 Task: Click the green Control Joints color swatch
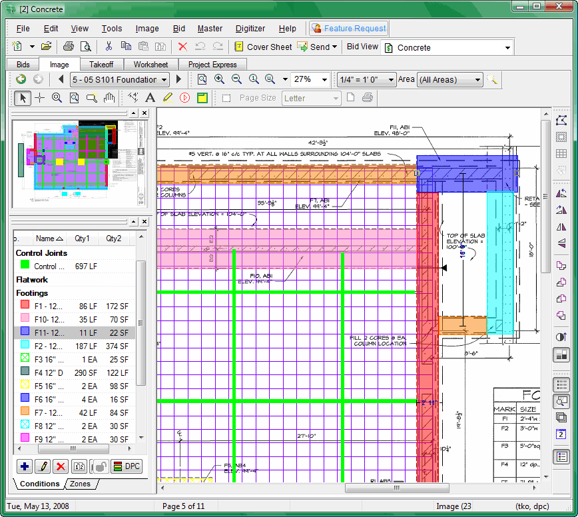point(25,264)
